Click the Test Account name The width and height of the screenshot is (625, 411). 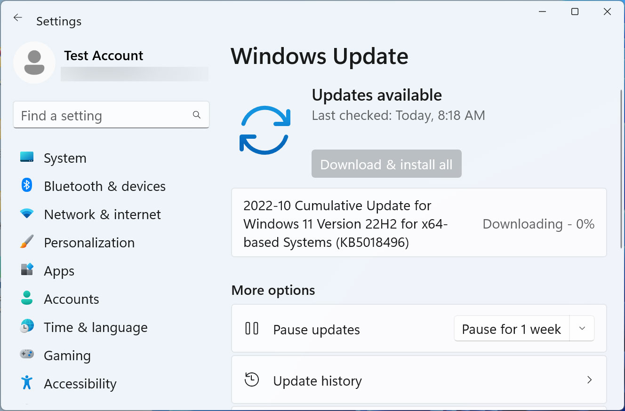[104, 55]
